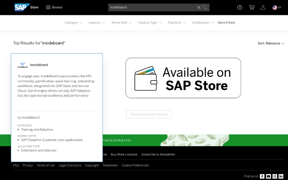The image size is (288, 180).
Task: Open the Browse hamburger menu
Action: tap(54, 7)
